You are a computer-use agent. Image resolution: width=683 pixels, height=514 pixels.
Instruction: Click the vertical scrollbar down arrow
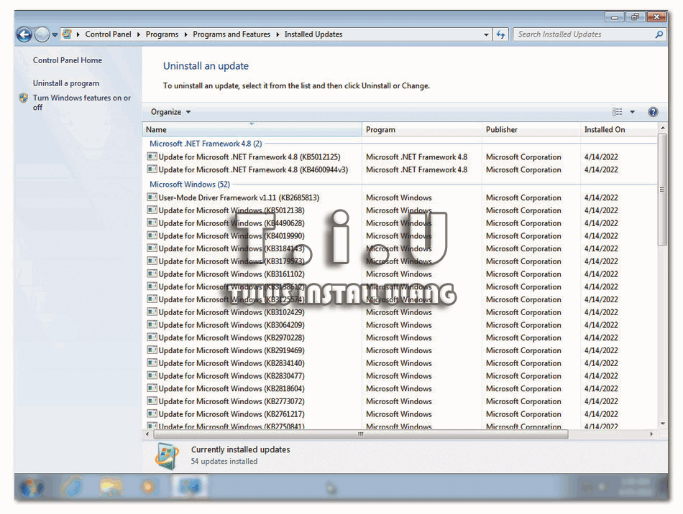point(663,424)
